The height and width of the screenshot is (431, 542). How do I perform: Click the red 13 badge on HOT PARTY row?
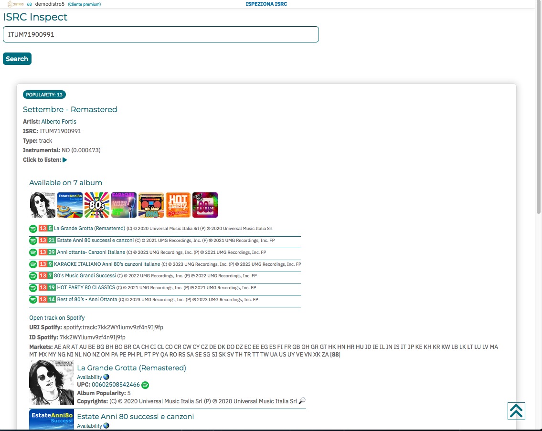pyautogui.click(x=43, y=287)
